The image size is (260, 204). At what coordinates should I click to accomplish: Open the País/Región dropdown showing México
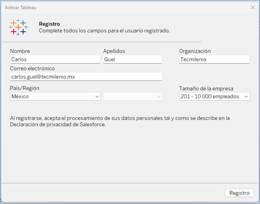tap(55, 96)
